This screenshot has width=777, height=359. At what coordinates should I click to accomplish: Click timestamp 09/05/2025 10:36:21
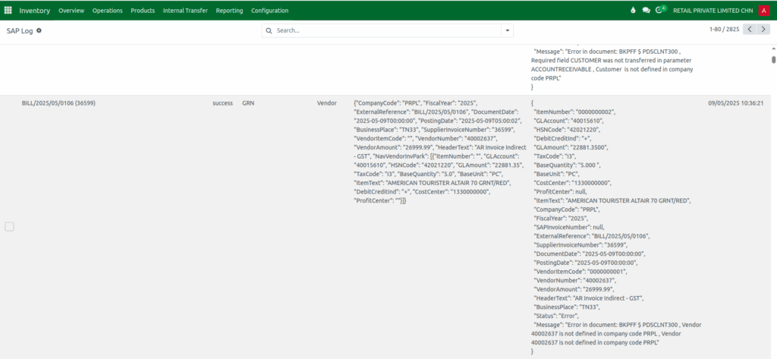[x=736, y=103]
